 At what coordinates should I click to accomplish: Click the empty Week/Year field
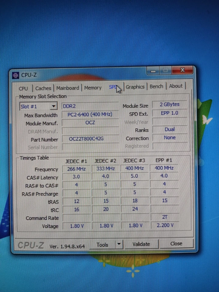pos(169,121)
